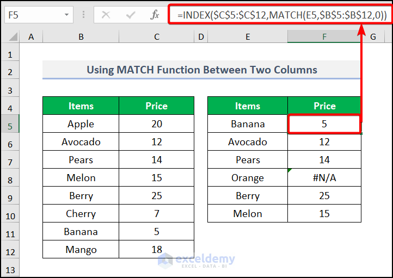Screen dimensions: 393x278
Task: Select column C header
Action: click(156, 37)
